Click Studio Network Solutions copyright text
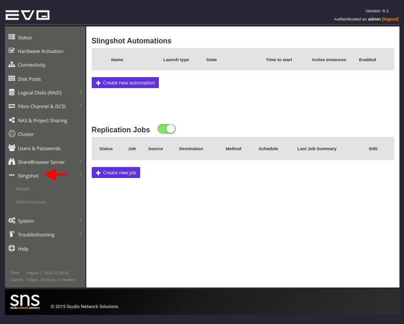 [x=84, y=307]
